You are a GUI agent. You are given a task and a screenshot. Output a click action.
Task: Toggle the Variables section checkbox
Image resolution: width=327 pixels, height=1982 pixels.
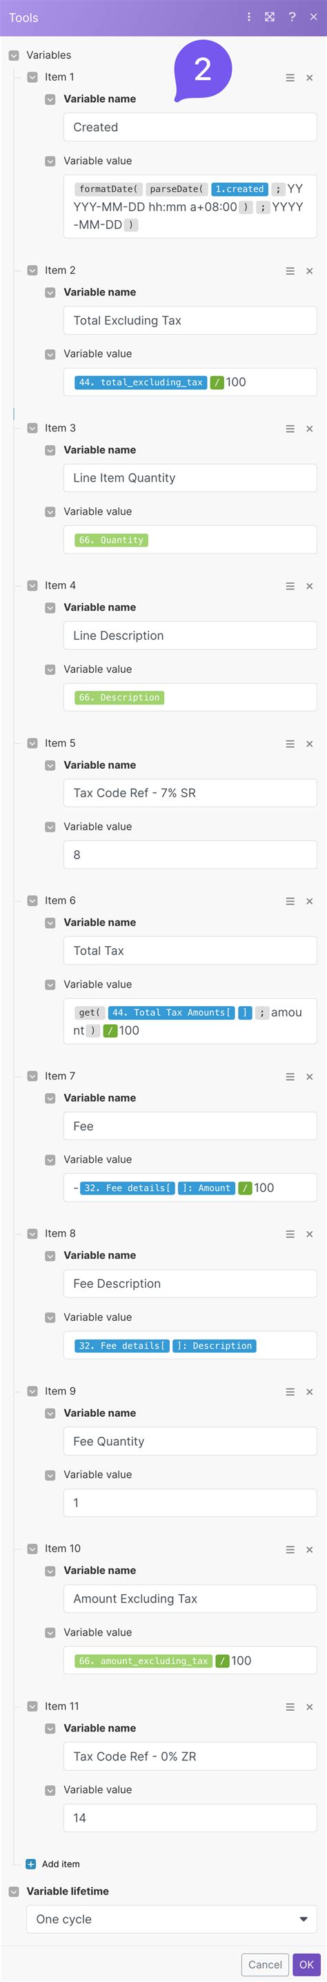click(14, 55)
